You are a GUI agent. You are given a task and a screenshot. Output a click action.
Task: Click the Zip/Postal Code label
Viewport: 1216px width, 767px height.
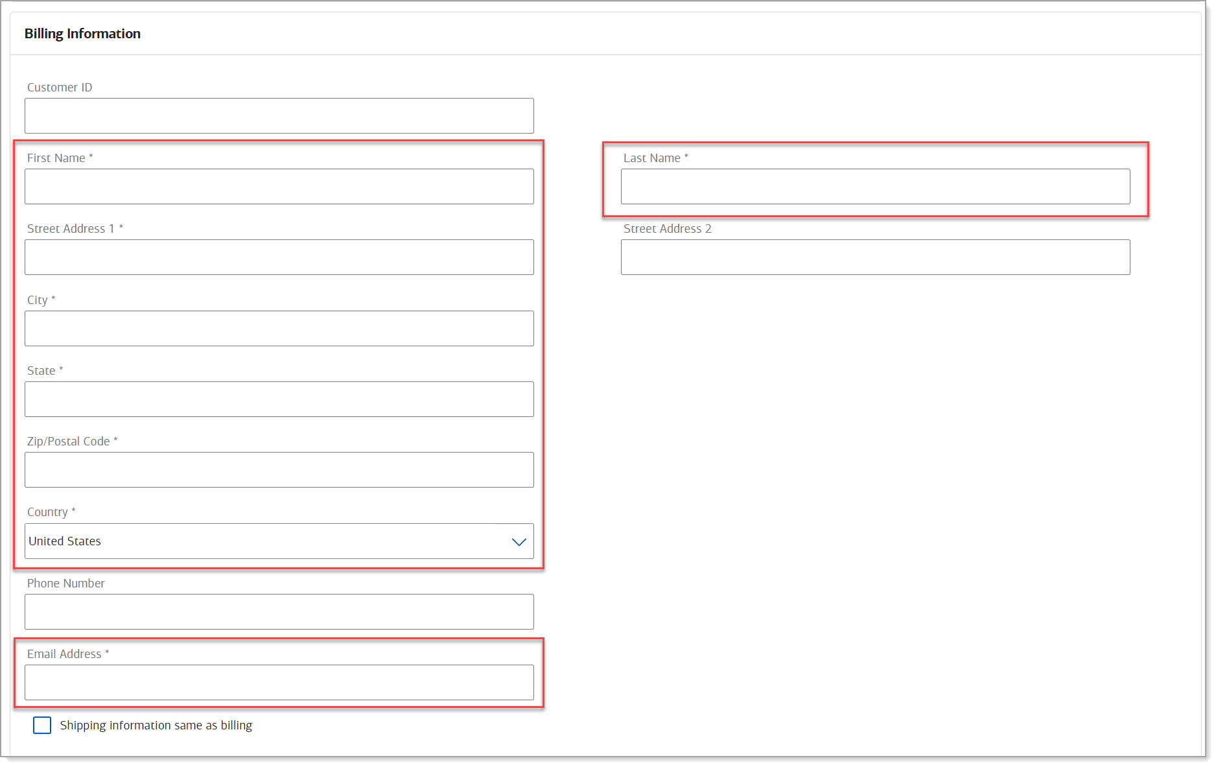(x=68, y=441)
